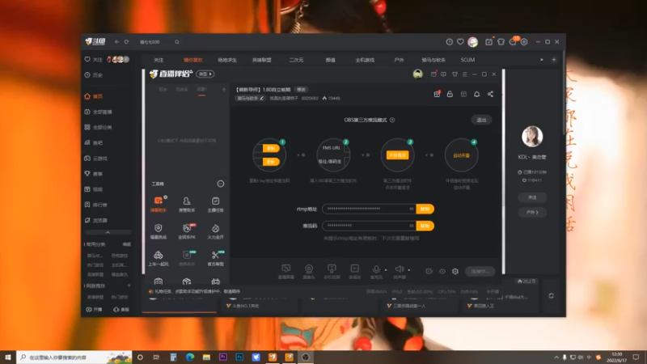
Task: Follow streamer KDL with 关注 button
Action: (532, 197)
